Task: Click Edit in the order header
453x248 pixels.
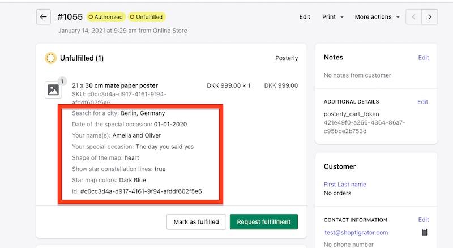Action: 305,17
